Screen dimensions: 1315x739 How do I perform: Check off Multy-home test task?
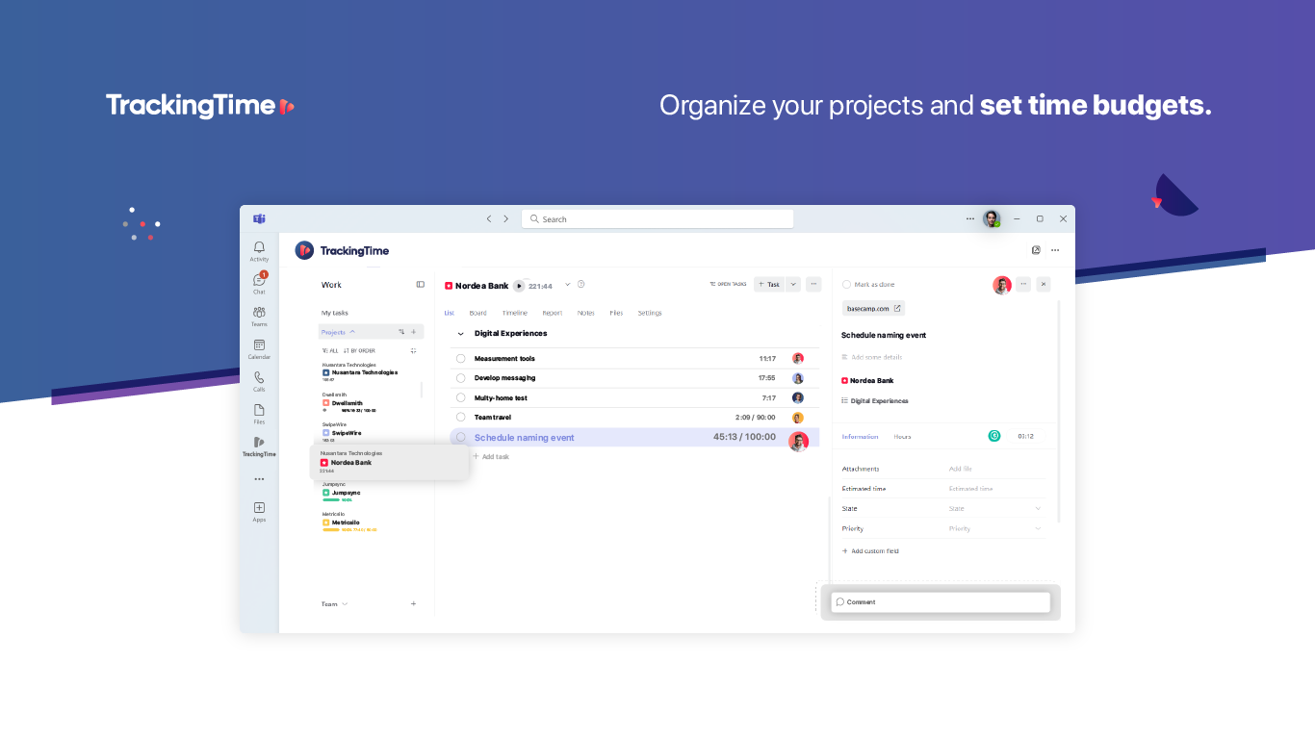click(461, 397)
